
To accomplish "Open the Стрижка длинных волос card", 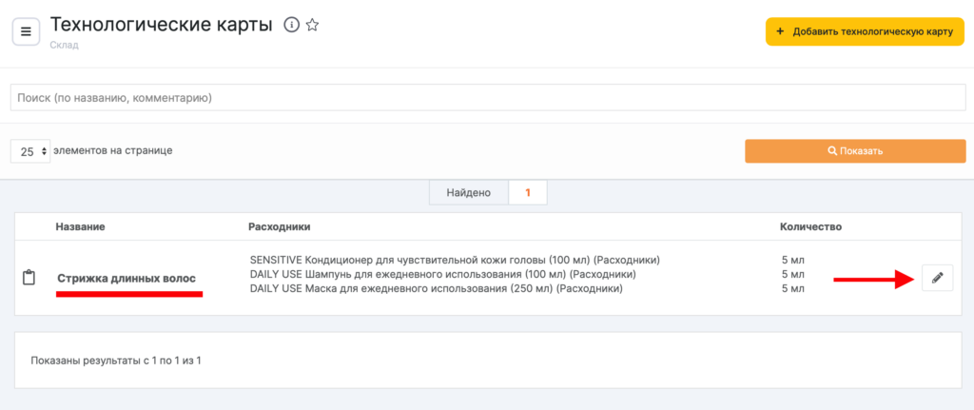I will (126, 278).
